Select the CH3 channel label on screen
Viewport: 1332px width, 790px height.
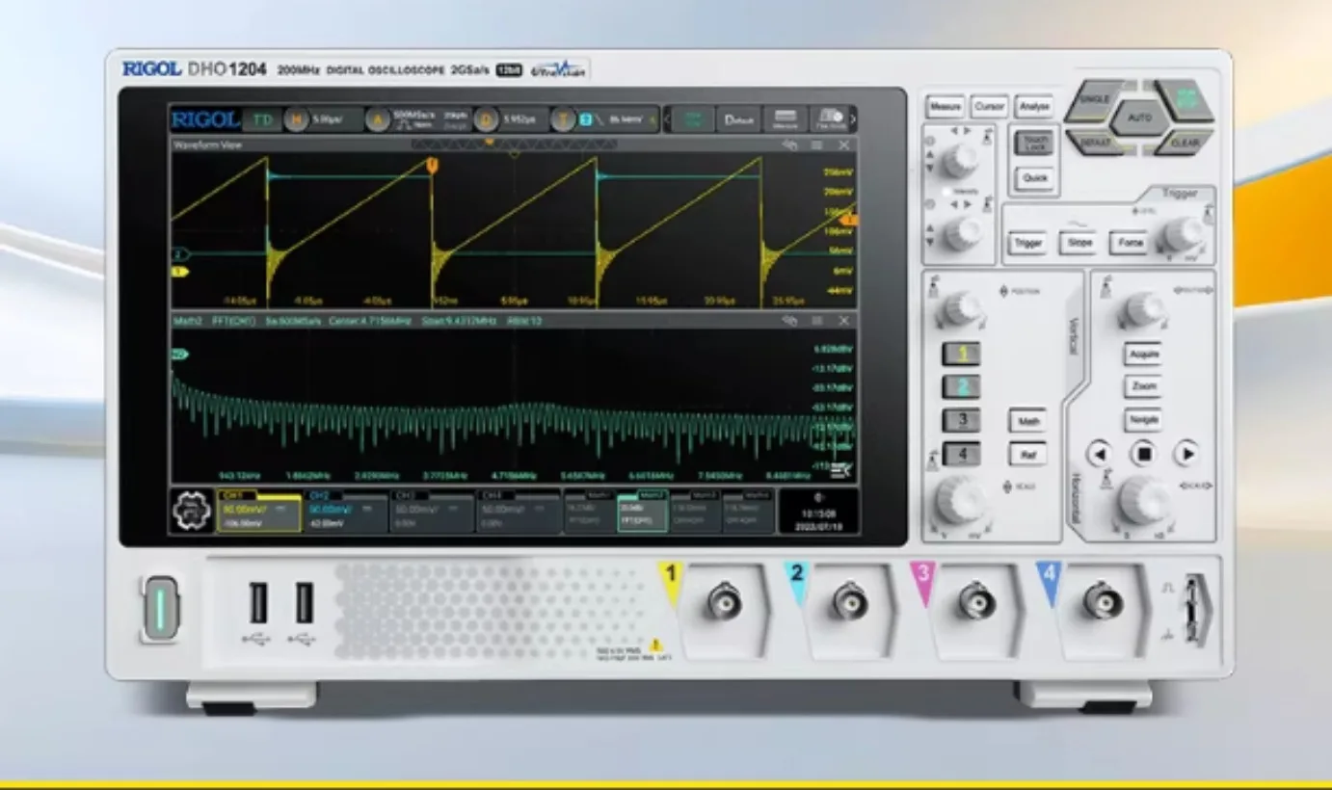click(x=432, y=511)
